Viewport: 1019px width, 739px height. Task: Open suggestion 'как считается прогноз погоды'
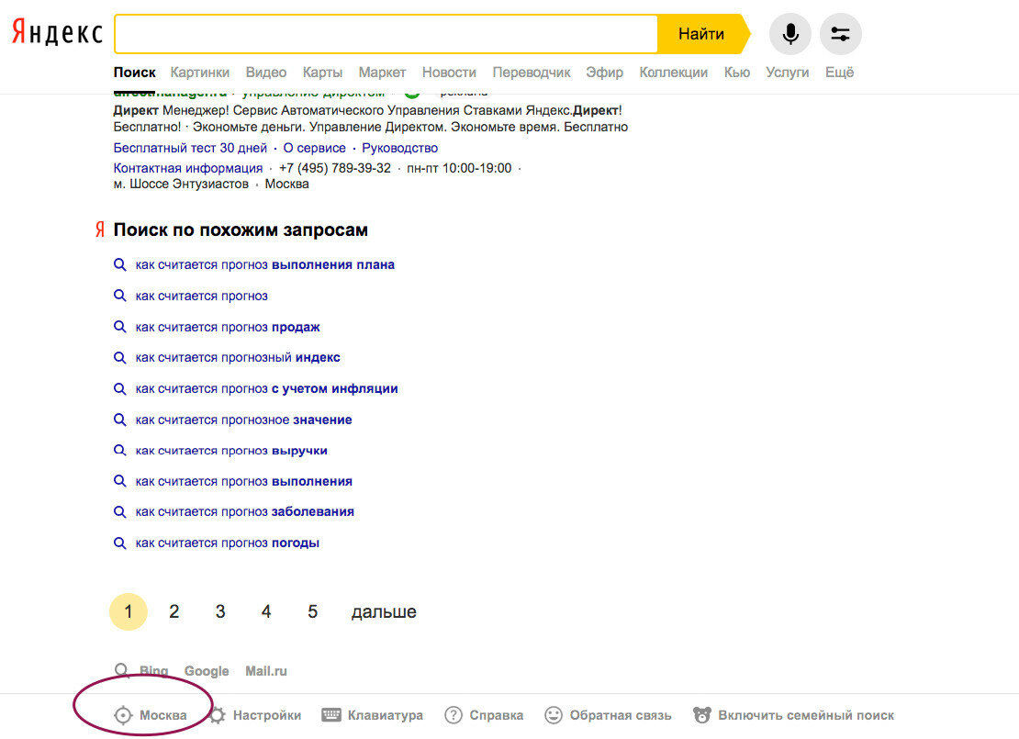click(227, 543)
